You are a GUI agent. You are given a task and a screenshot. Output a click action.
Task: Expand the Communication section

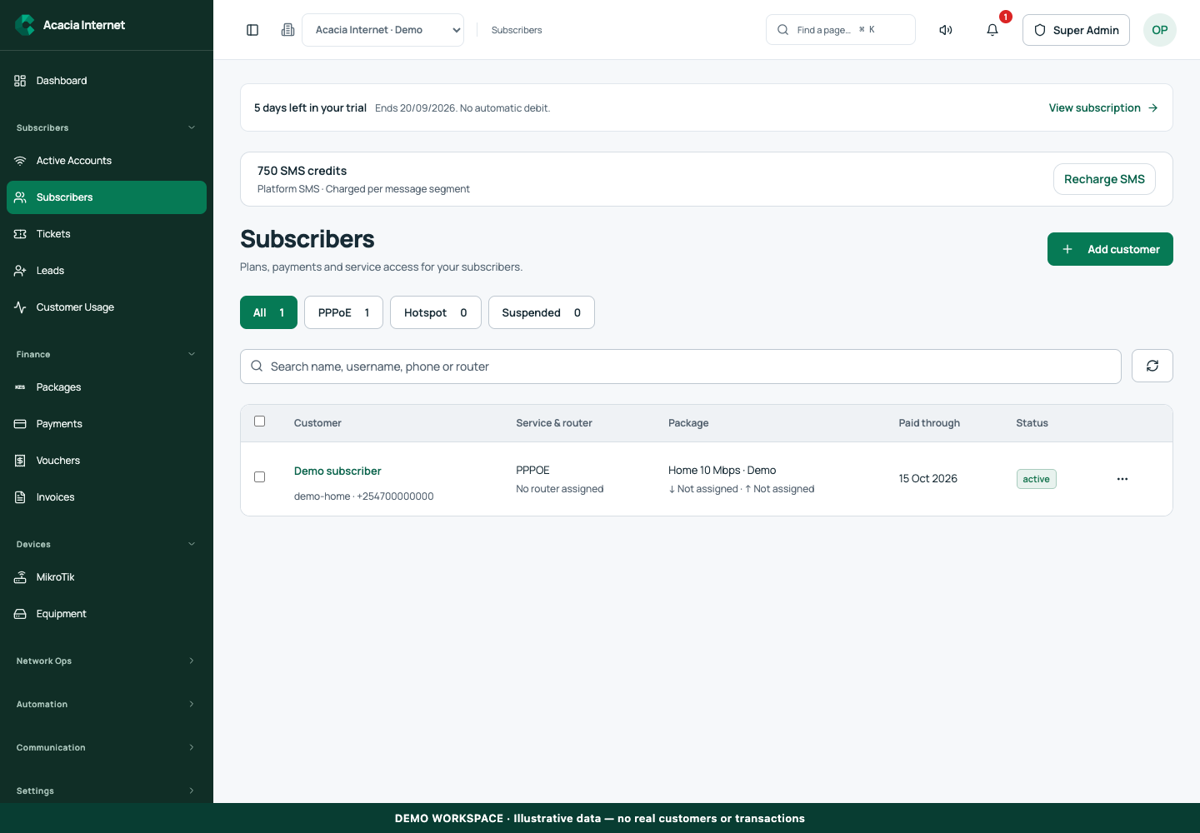[x=107, y=747]
